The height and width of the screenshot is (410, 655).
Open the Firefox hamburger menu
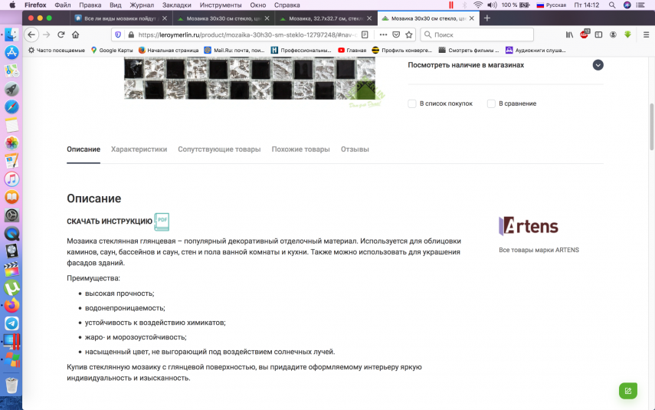[646, 34]
